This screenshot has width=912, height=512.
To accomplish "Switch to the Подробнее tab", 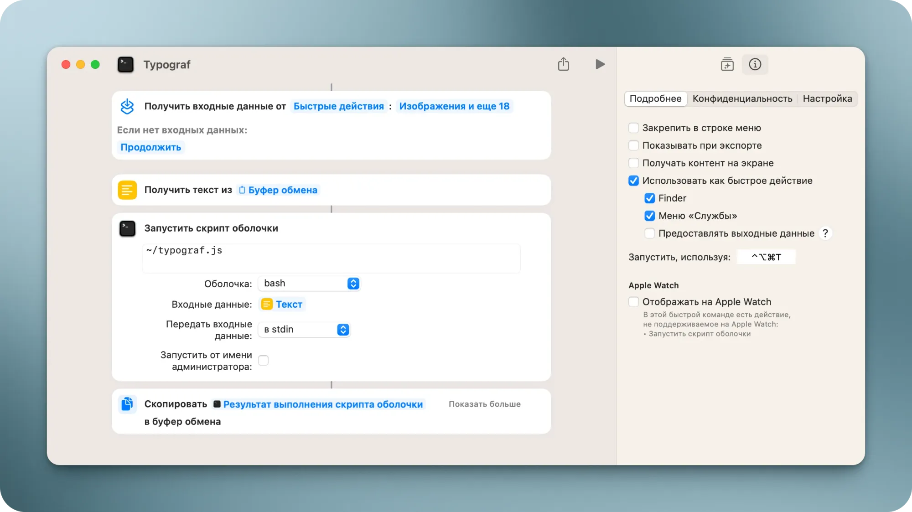I will click(x=655, y=98).
